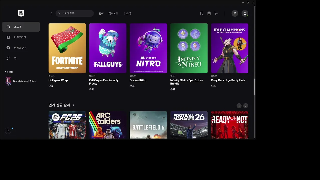Minimize the Epic Games Launcher window
This screenshot has width=320, height=180.
[x=243, y=2]
